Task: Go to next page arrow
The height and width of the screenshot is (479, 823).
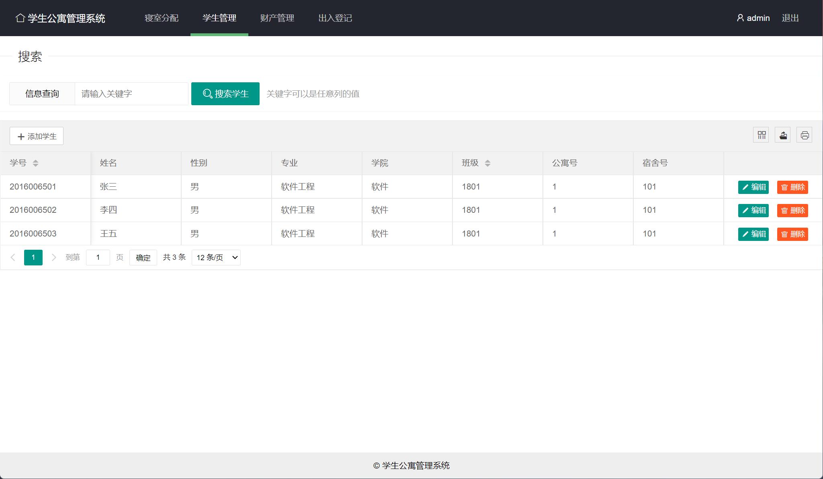Action: [53, 257]
